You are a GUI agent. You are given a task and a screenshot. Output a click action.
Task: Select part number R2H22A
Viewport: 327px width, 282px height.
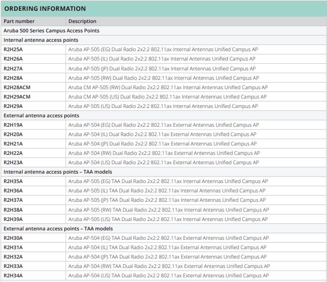13,153
